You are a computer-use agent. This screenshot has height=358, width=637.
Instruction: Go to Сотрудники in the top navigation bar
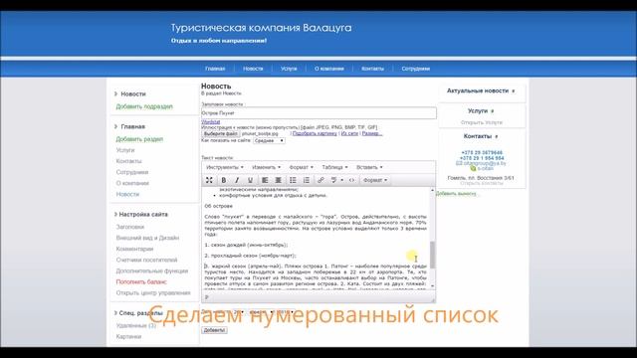[416, 69]
